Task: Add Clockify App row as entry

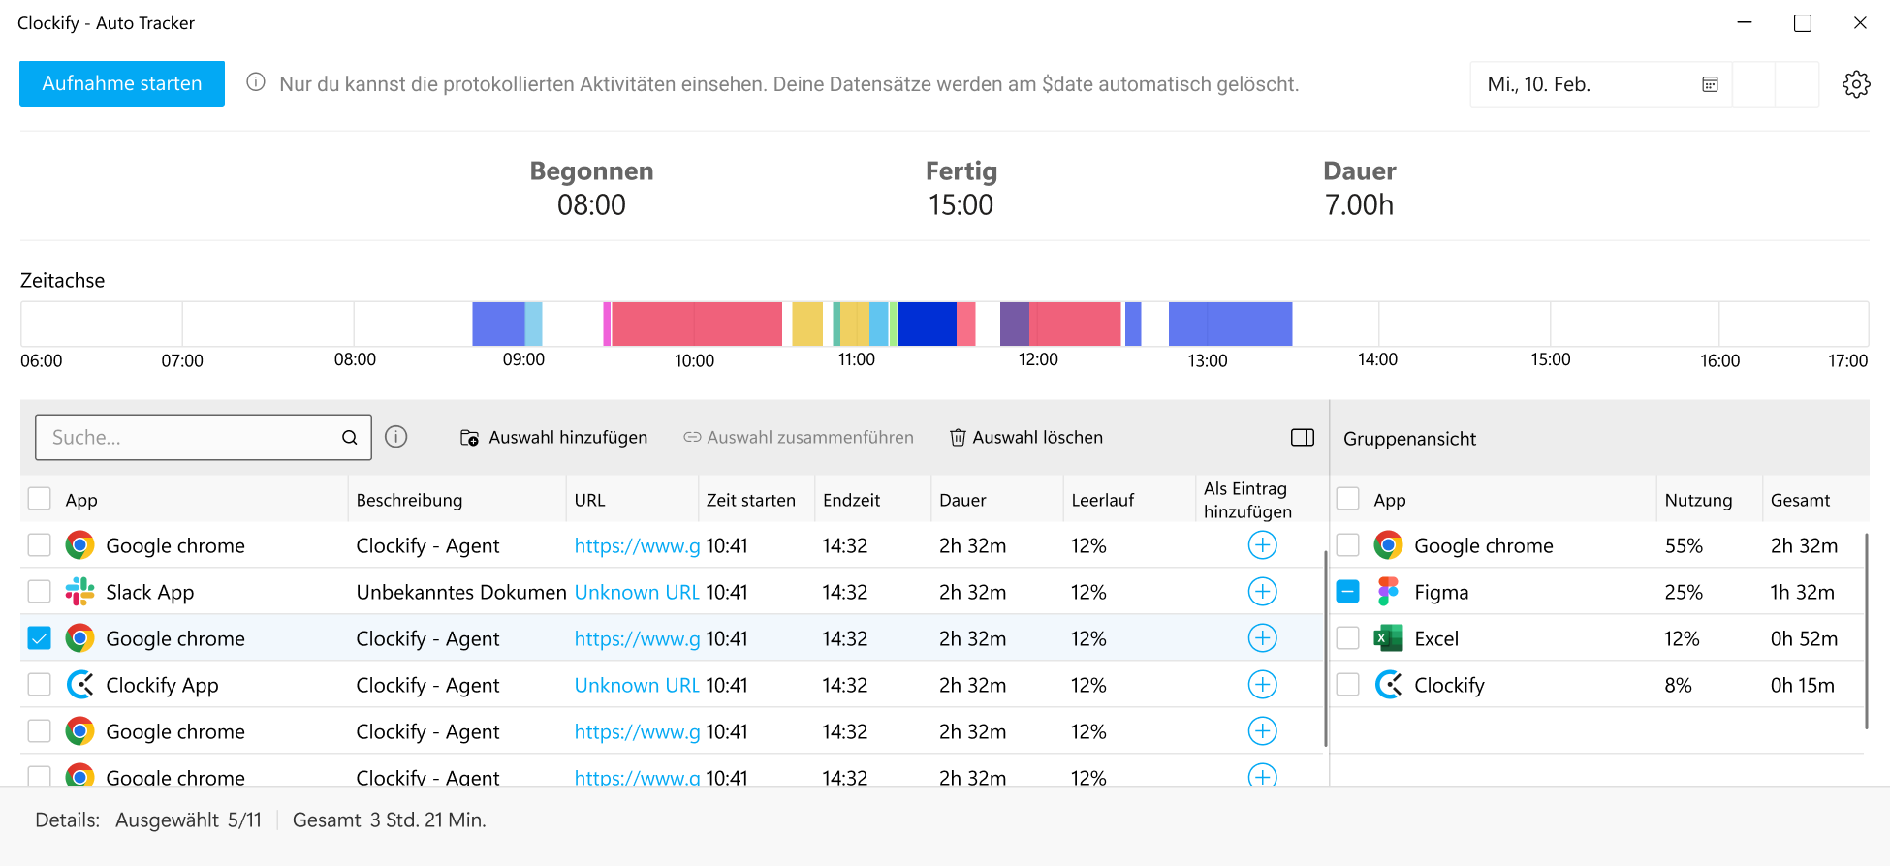Action: point(1262,685)
